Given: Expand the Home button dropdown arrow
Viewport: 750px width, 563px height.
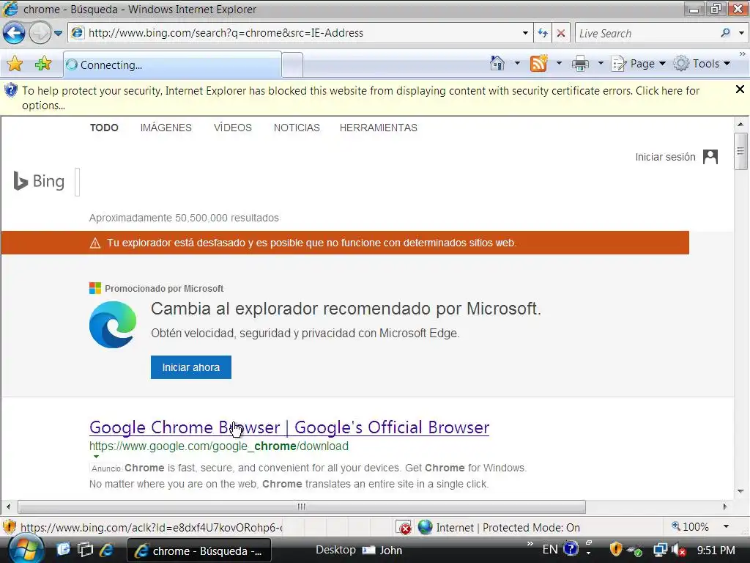Looking at the screenshot, I should click(x=517, y=63).
